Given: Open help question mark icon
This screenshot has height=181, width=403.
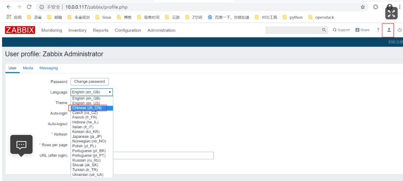Looking at the screenshot, I should coord(378,30).
